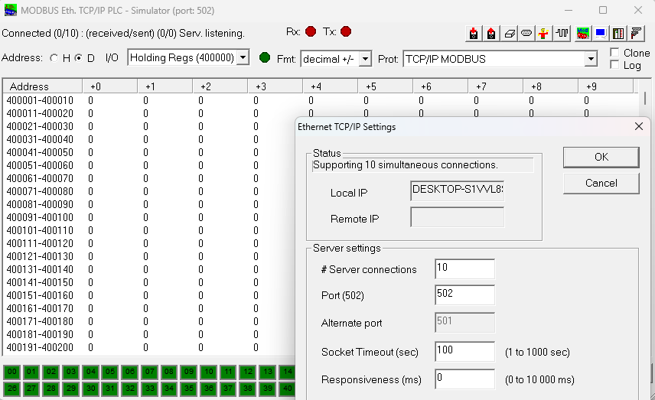Screen dimensions: 655x400
Task: Toggle station 13 green button
Action: (x=268, y=372)
